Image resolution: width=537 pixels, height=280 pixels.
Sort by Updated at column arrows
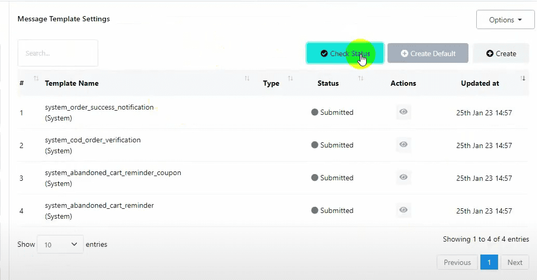522,78
